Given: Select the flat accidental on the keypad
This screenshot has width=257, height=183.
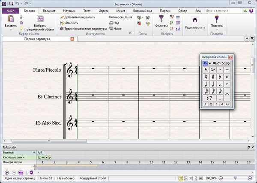Looking at the screenshot, I should point(220,77).
